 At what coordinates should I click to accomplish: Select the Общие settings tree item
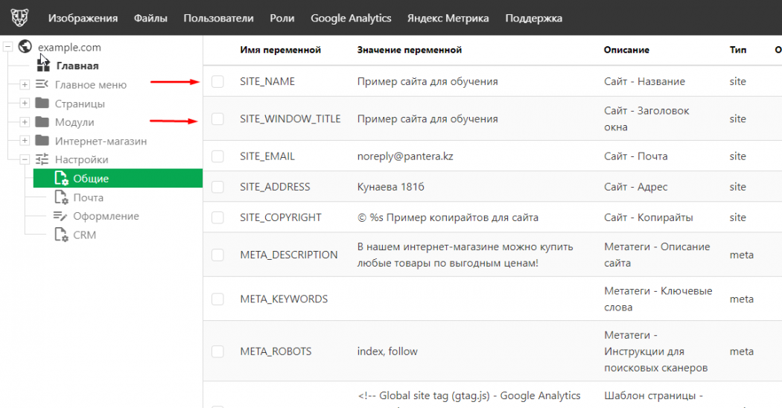point(91,179)
